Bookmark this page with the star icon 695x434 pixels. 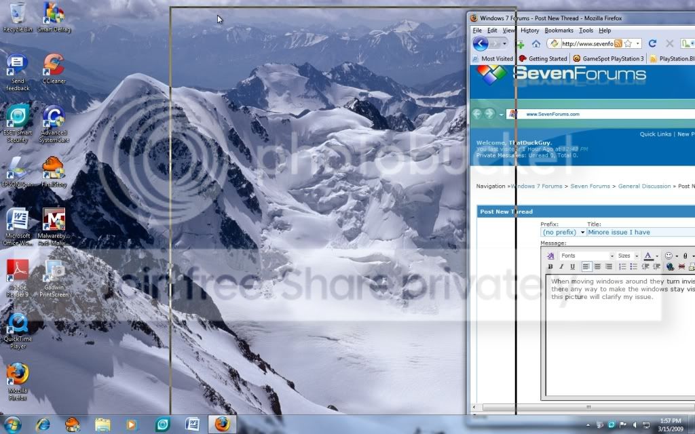coord(628,43)
